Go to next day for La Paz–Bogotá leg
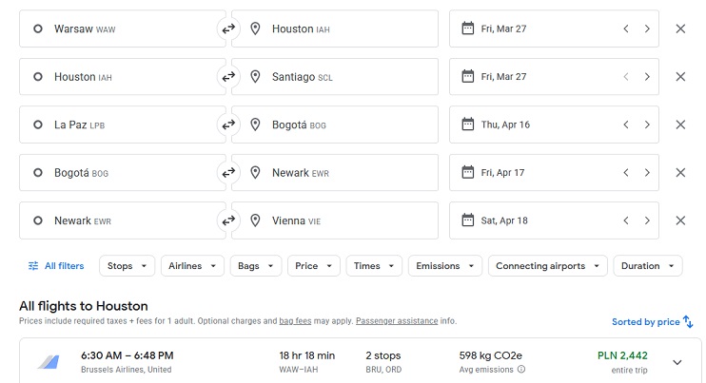Viewport: 706px width, 383px height. (647, 124)
